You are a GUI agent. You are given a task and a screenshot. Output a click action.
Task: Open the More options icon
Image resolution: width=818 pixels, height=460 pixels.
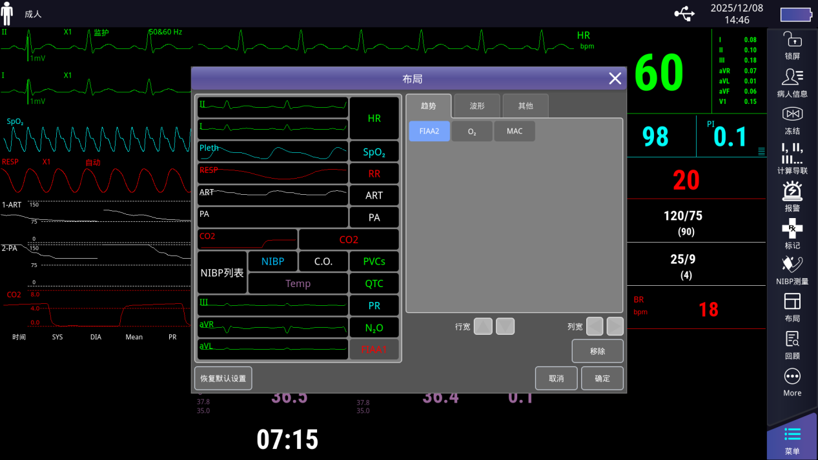pos(792,382)
